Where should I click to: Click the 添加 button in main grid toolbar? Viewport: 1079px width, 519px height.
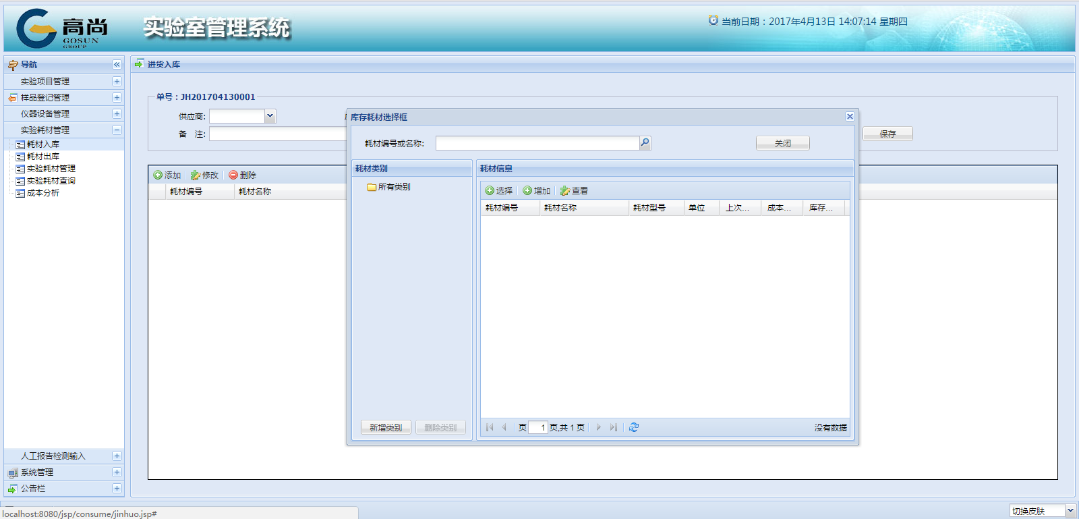[x=167, y=175]
